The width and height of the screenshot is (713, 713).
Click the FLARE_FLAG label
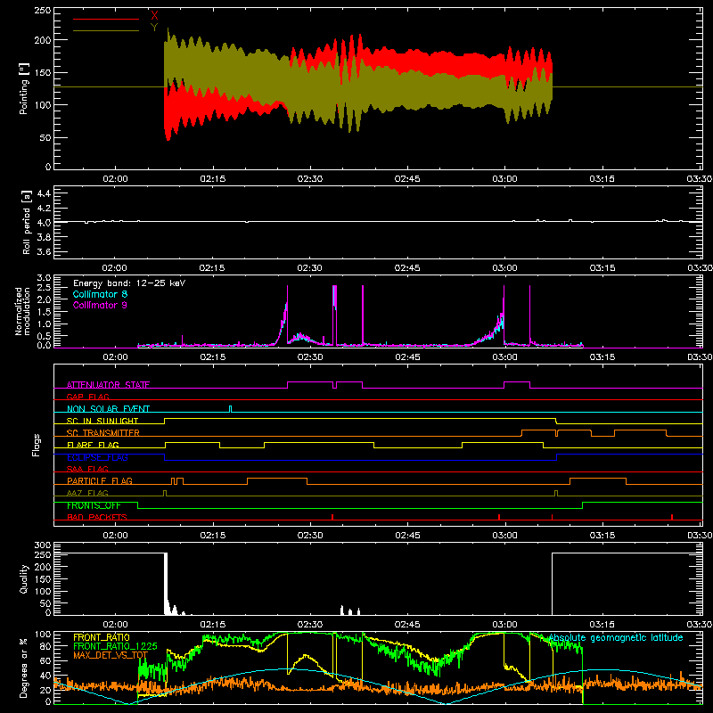click(93, 445)
